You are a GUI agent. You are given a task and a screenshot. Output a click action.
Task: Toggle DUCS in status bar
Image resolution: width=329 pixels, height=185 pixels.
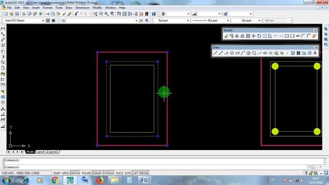tap(119, 173)
